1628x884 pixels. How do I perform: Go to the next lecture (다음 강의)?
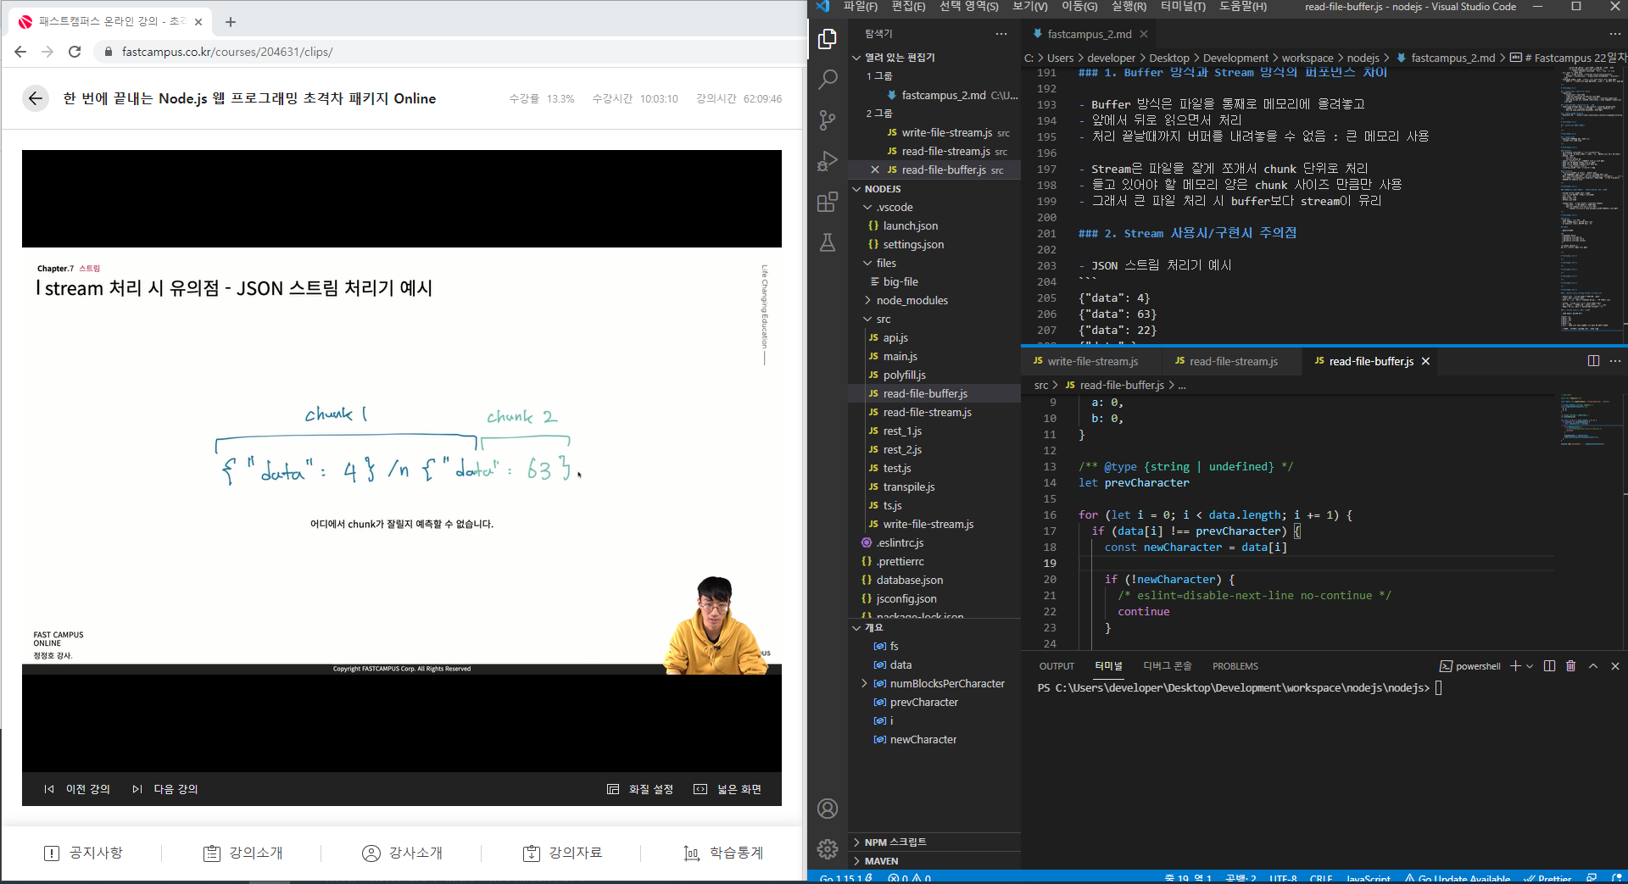(164, 789)
